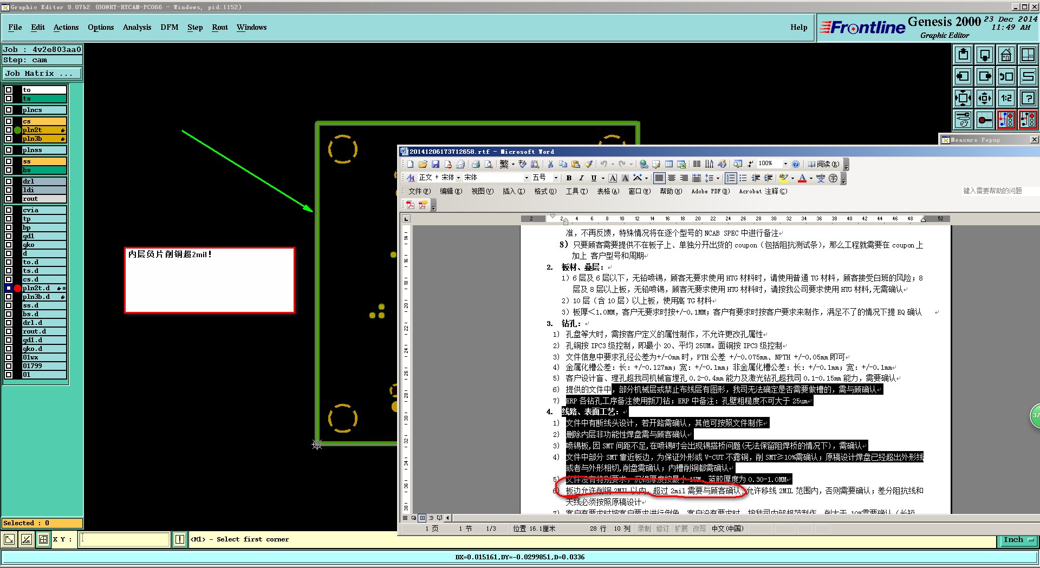This screenshot has width=1040, height=568.
Task: Click the pan left view icon
Action: click(963, 76)
